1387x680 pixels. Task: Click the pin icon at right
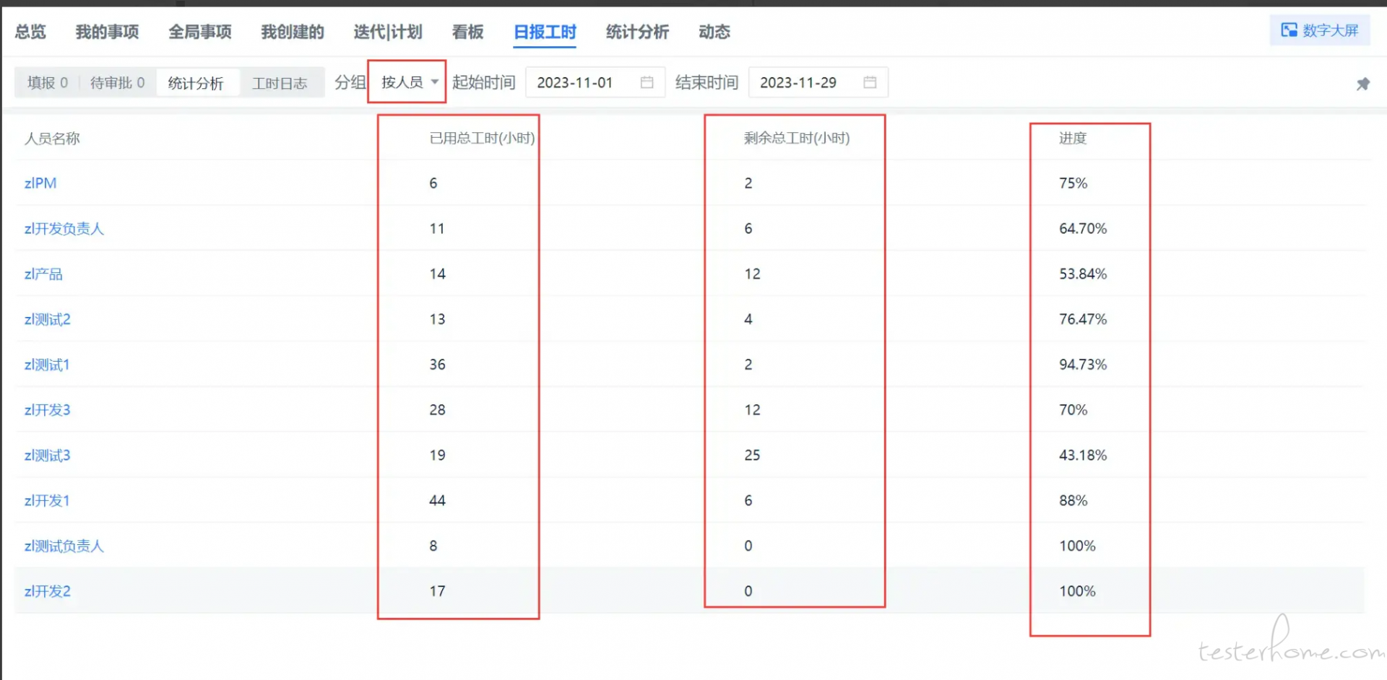(x=1362, y=84)
